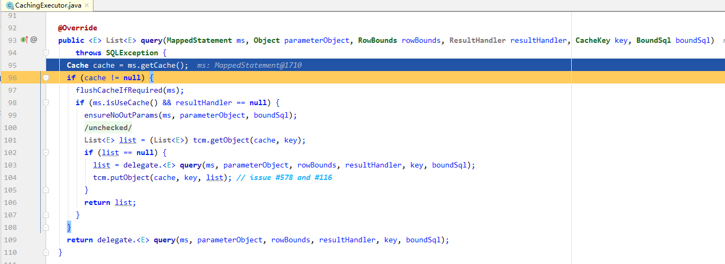Image resolution: width=725 pixels, height=264 pixels.
Task: Collapse the fold marker at line 94
Action: 46,53
